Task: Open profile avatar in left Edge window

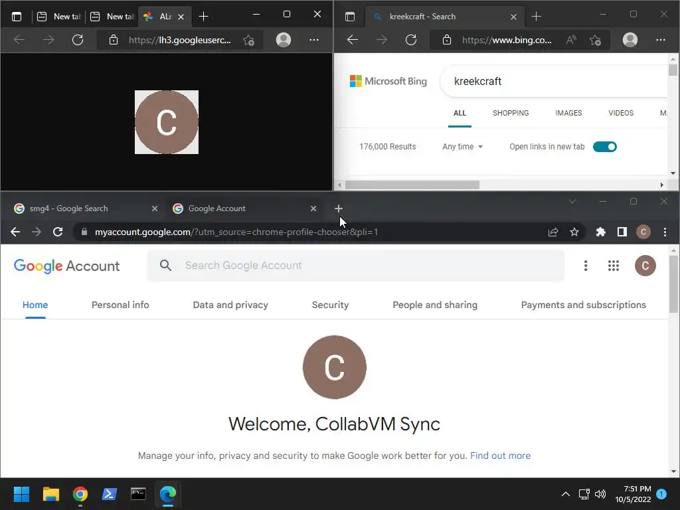Action: (284, 40)
